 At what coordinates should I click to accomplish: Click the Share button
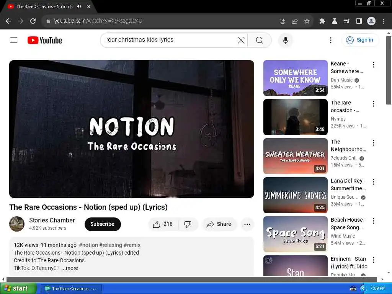(219, 224)
